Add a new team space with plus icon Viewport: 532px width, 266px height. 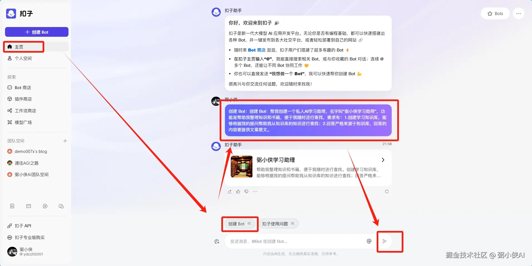pos(65,141)
